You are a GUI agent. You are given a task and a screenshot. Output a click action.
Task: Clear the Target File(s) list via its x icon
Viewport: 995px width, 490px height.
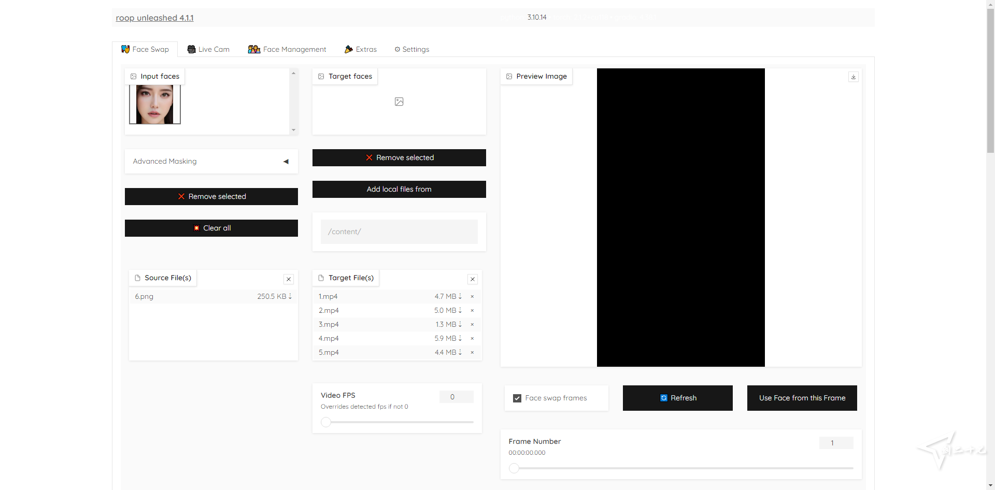(x=472, y=279)
